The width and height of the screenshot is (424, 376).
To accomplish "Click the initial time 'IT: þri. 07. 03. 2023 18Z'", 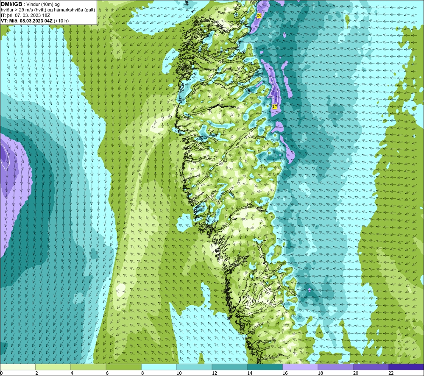I will click(25, 15).
